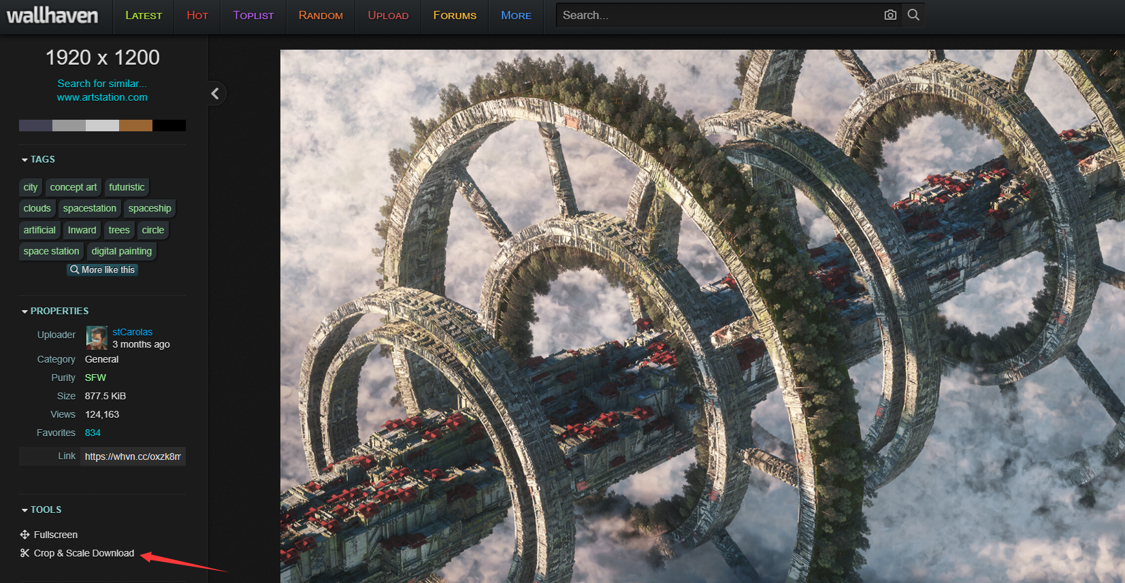Click More like this button
The image size is (1125, 583).
coord(102,270)
